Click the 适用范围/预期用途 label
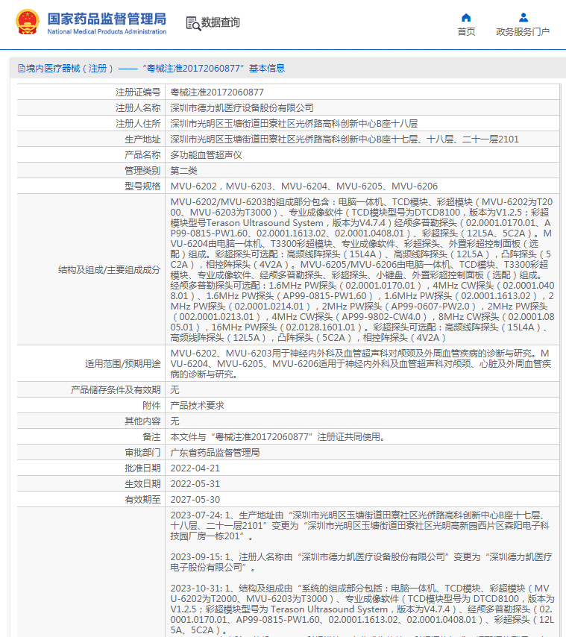This screenshot has width=566, height=637. [x=122, y=363]
